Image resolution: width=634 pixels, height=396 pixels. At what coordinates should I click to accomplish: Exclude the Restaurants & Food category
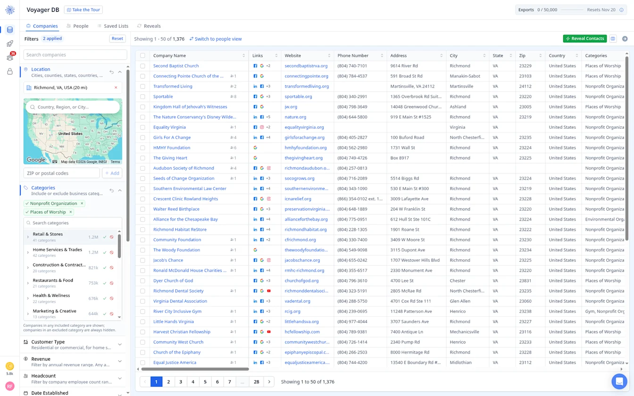pos(112,283)
